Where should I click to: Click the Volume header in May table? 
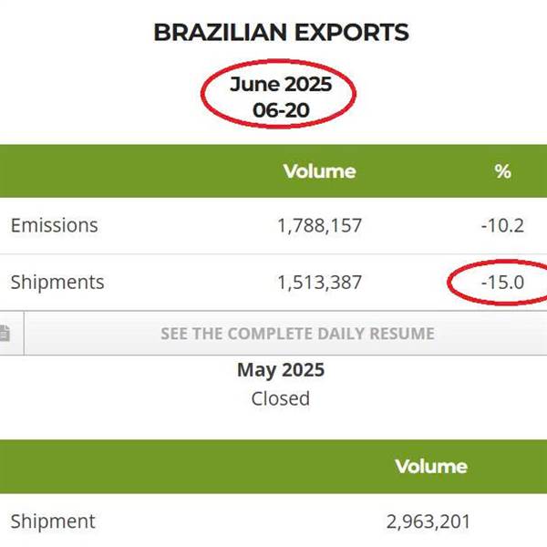(x=431, y=467)
